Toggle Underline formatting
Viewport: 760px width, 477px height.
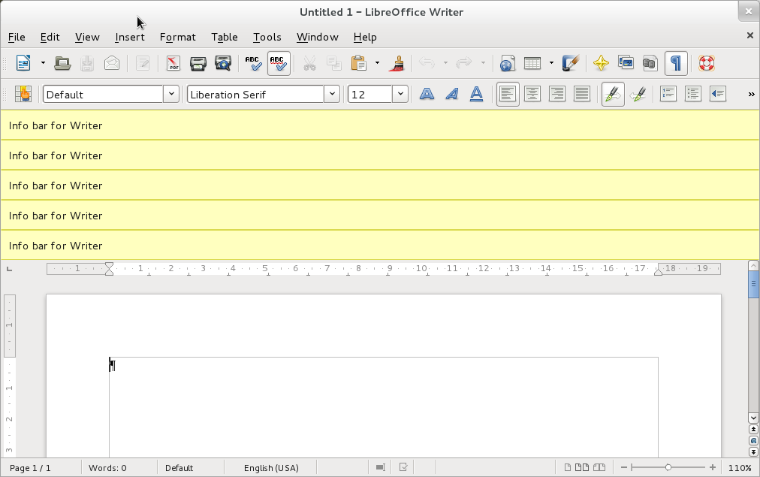[476, 94]
